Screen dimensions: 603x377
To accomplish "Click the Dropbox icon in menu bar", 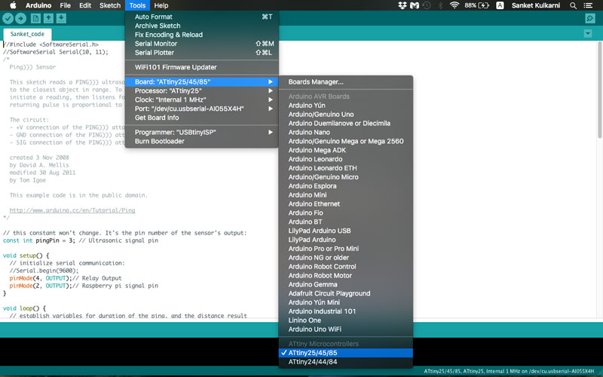I will [x=403, y=5].
